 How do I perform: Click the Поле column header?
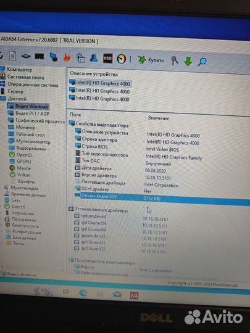(75, 115)
